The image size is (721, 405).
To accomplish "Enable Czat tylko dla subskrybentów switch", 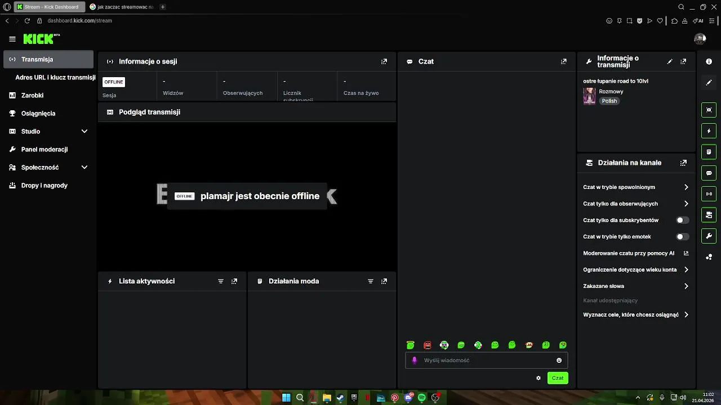I will (682, 220).
